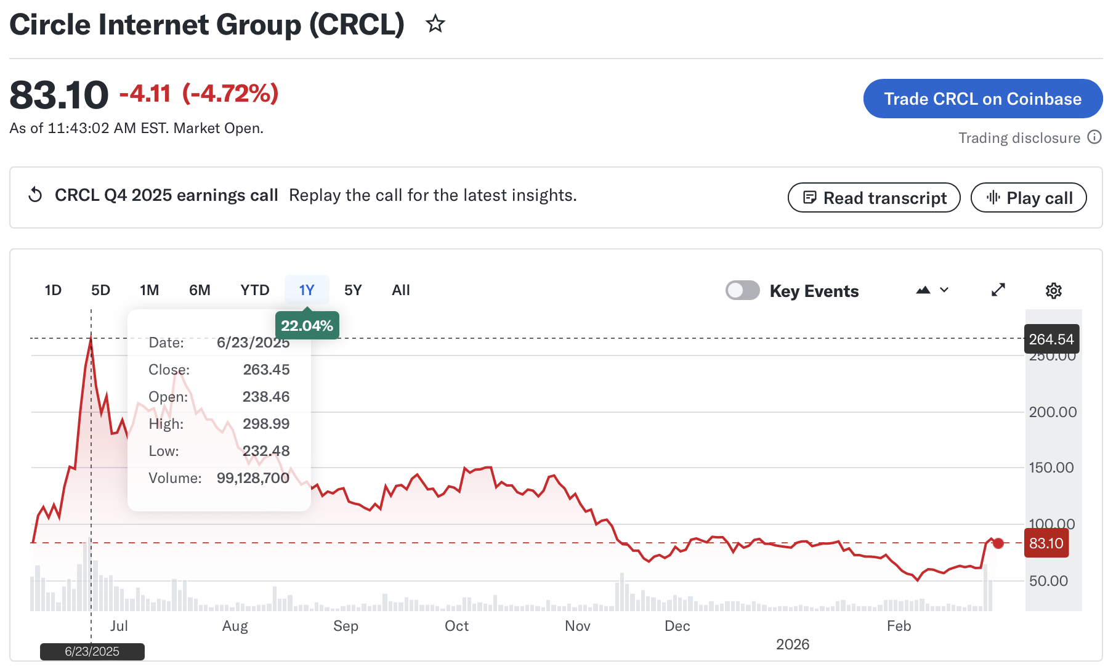Switch to the 1D chart range
This screenshot has height=666, width=1108.
coord(53,290)
